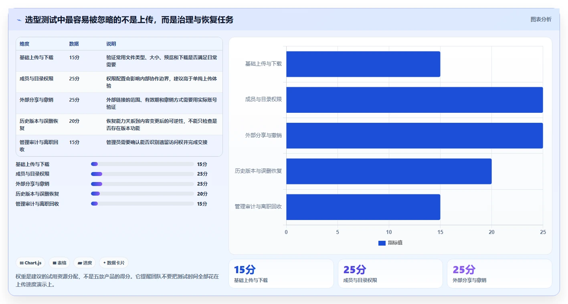This screenshot has width=568, height=304.
Task: Open the 25分 成员与目录权限 data card
Action: click(390, 274)
